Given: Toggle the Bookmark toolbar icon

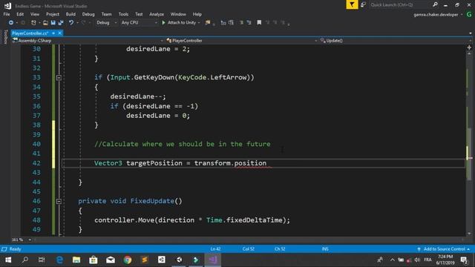Looking at the screenshot, I should pos(259,22).
